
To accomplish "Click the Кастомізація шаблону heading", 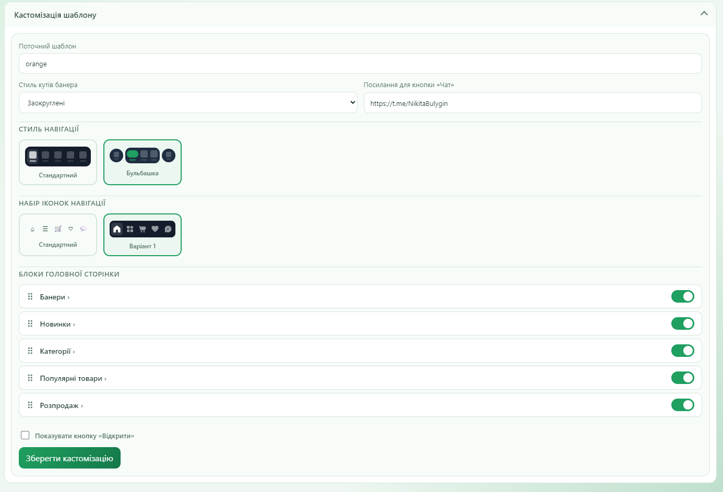I will [55, 15].
